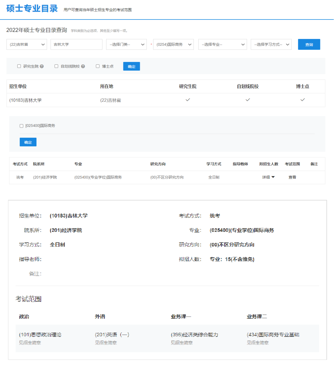Click the help icon beside 研究生院
334x369 pixels.
pyautogui.click(x=42, y=66)
